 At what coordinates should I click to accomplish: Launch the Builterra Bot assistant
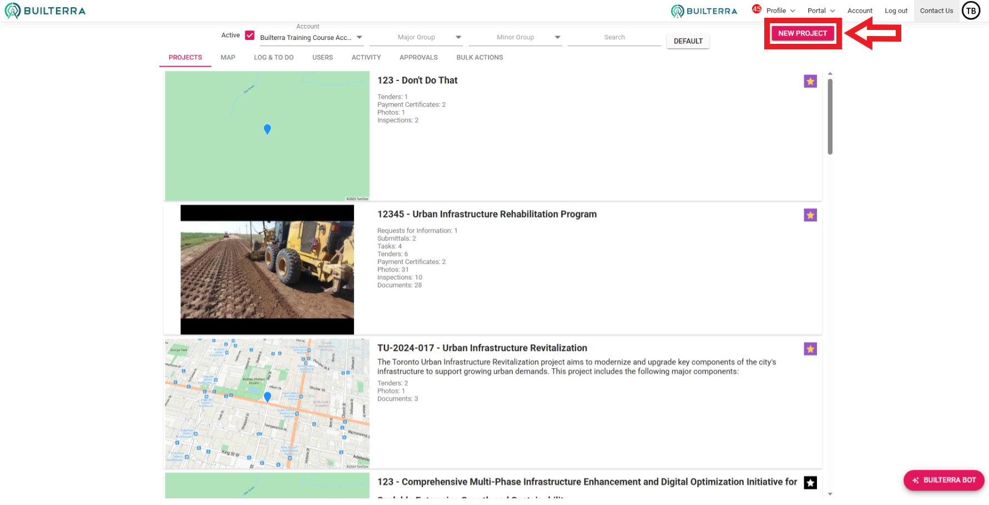point(943,480)
